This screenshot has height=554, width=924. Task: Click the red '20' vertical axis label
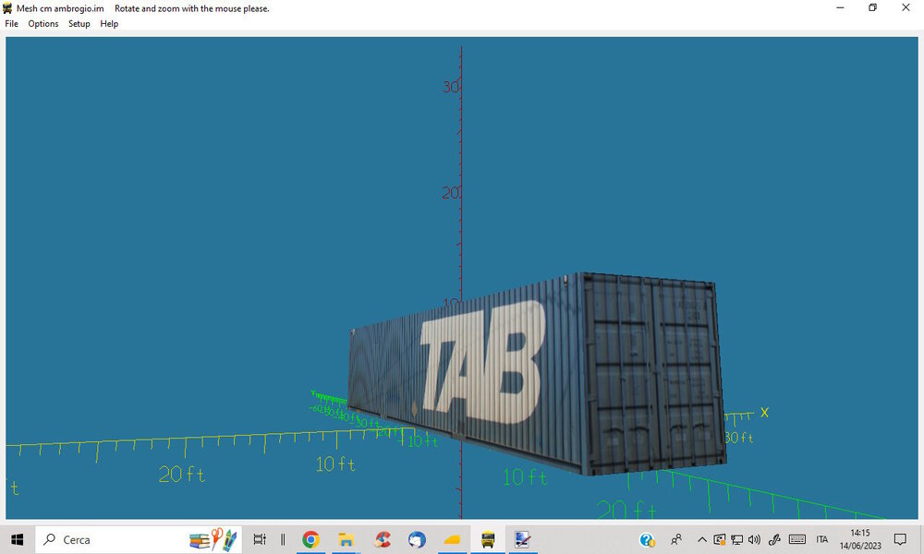tap(451, 193)
